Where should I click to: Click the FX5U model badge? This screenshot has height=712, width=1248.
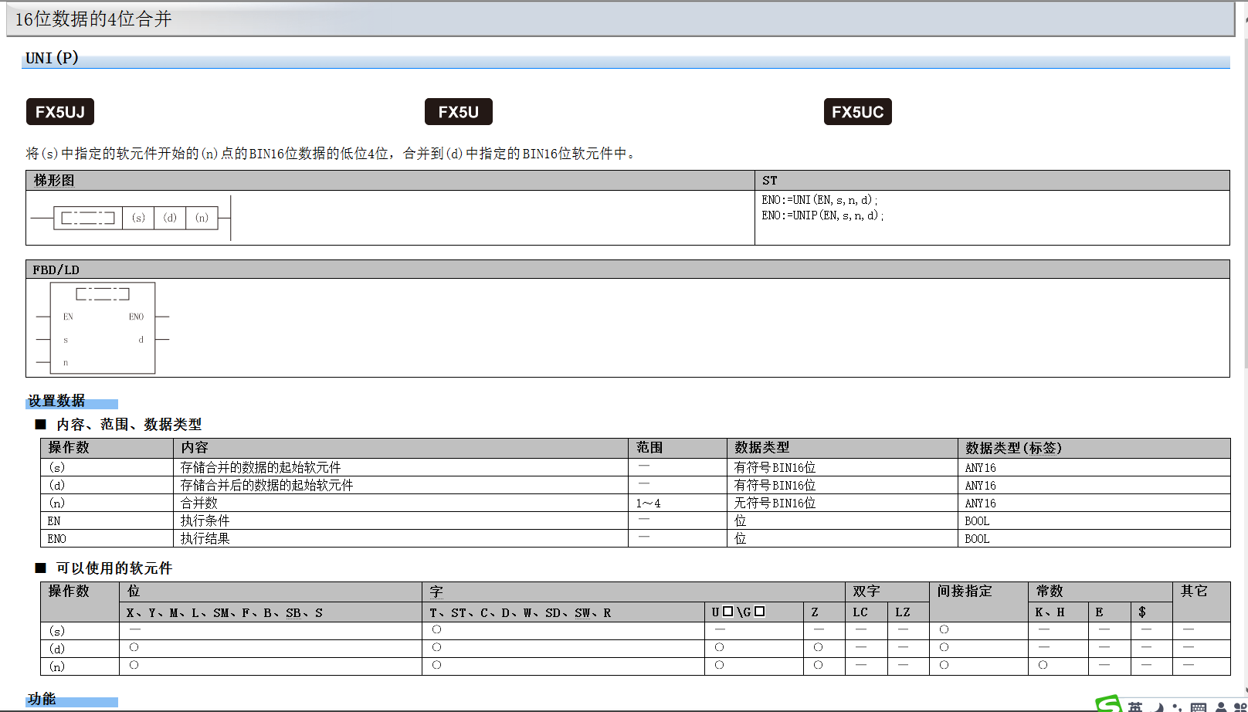pos(459,112)
